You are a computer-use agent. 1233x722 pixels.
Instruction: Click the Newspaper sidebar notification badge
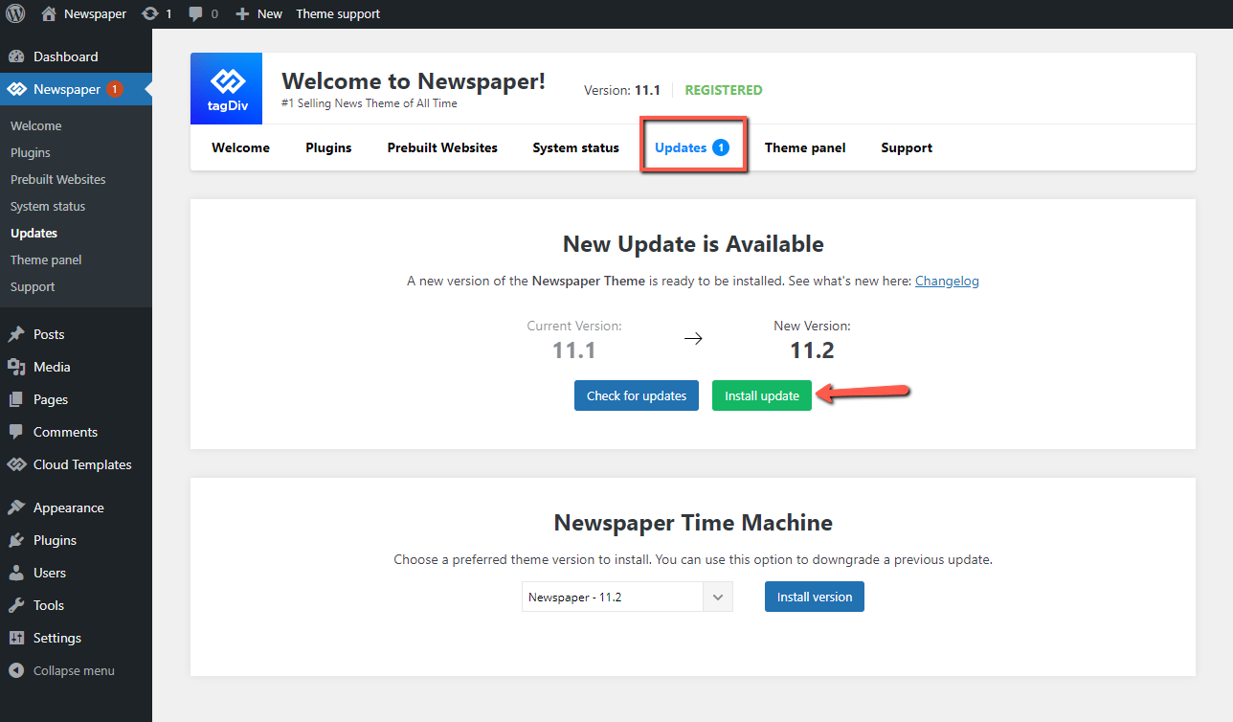tap(114, 89)
